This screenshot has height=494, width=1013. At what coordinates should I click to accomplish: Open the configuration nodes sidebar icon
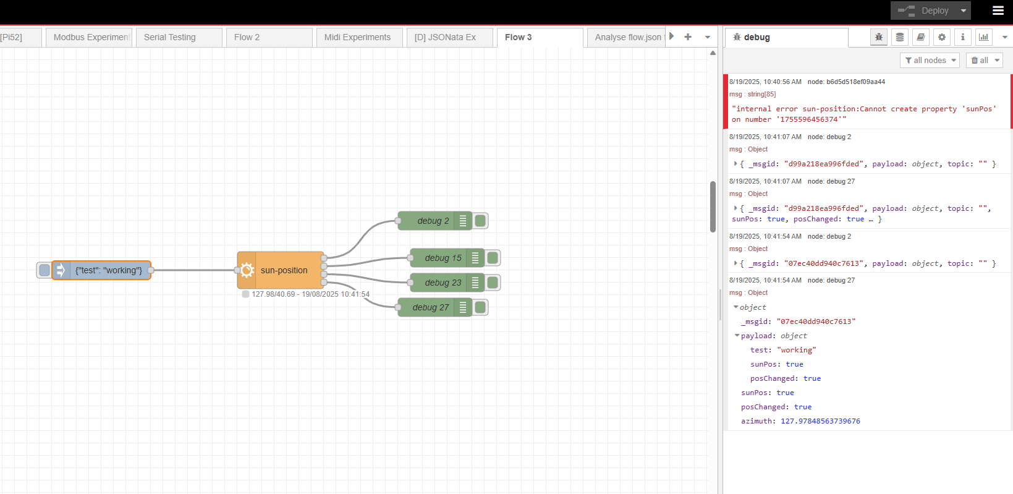pyautogui.click(x=941, y=37)
